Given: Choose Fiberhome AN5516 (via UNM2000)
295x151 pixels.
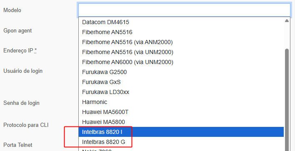Looking at the screenshot, I should [x=181, y=52].
